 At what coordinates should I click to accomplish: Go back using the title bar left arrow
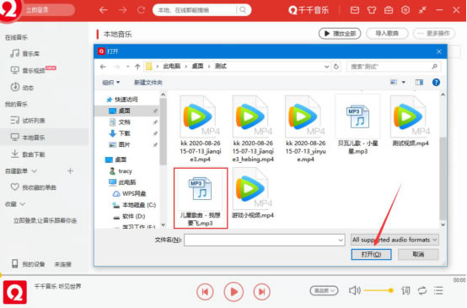tap(104, 10)
